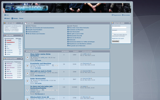Open new member gixx-stromer profile
The height and width of the screenshot is (100, 160).
point(10,67)
